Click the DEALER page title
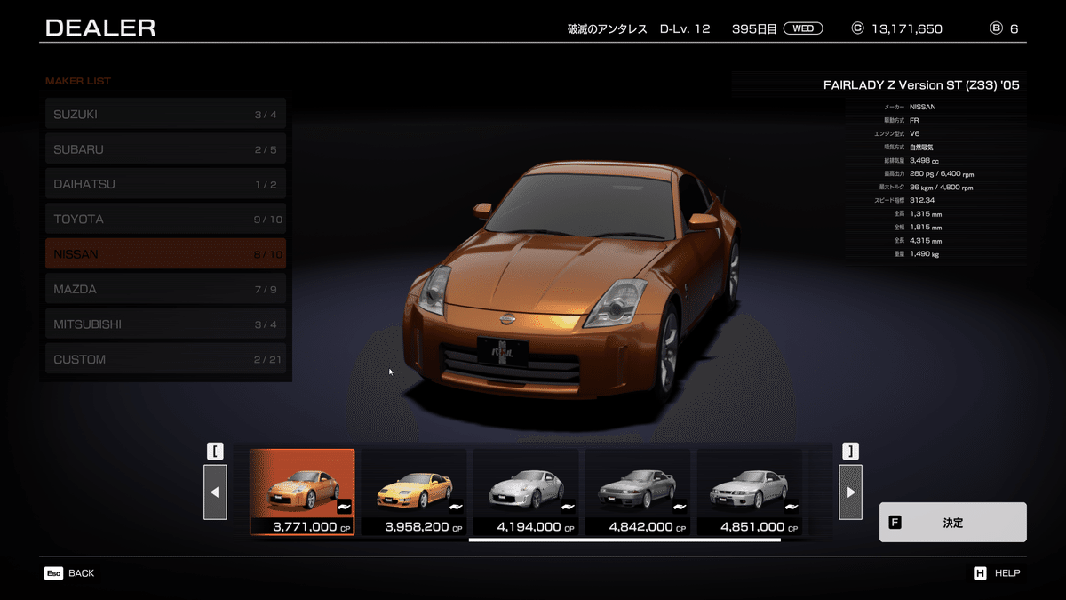 click(100, 28)
